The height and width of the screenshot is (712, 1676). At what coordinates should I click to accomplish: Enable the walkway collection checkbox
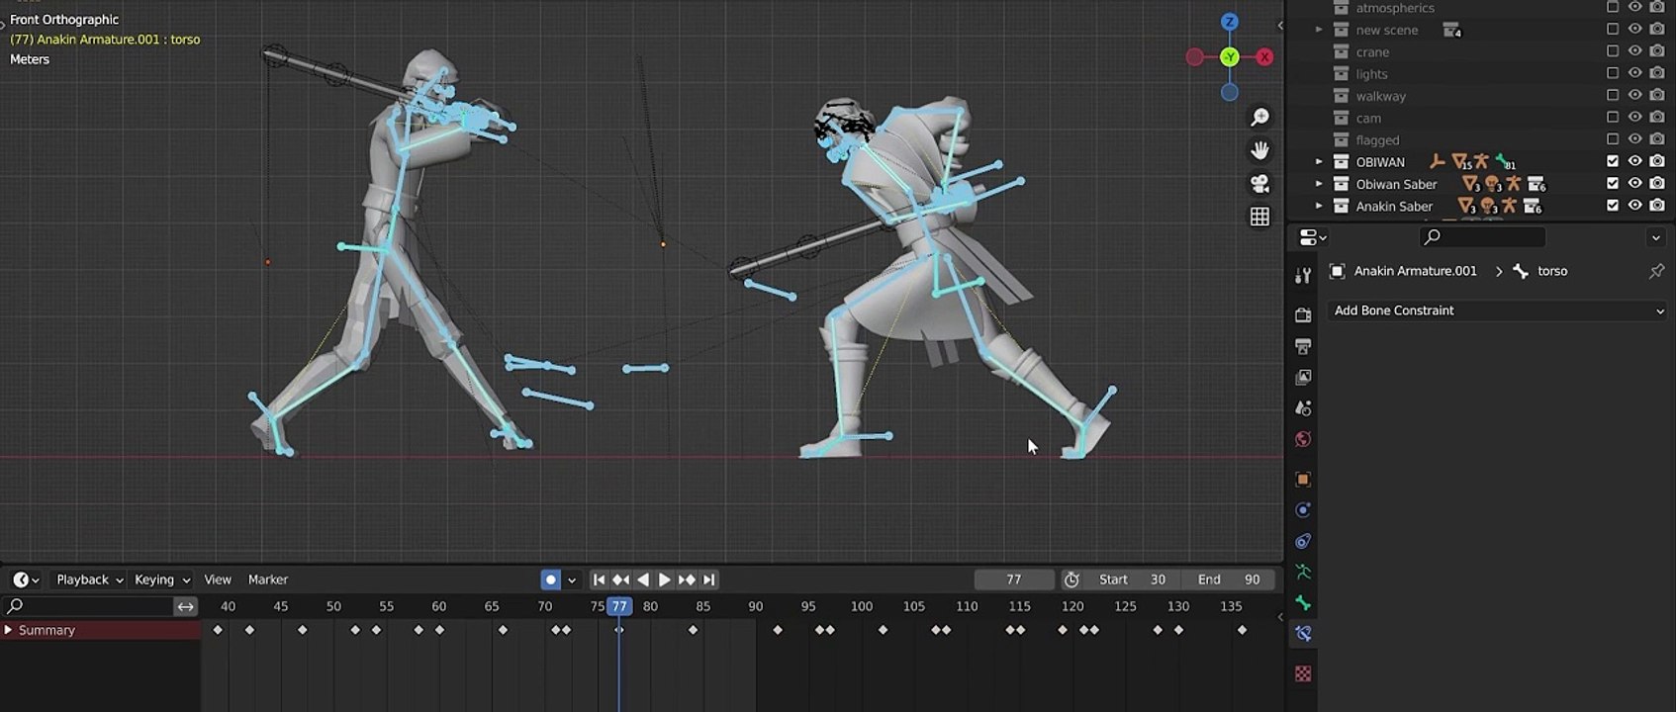click(x=1613, y=95)
